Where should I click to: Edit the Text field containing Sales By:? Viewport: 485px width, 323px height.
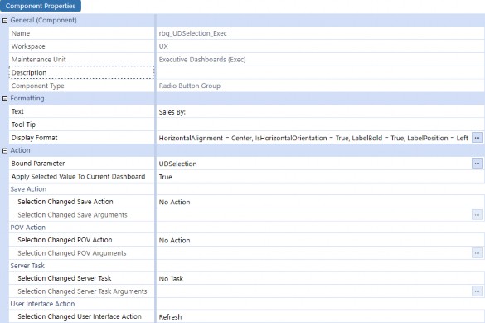click(320, 112)
